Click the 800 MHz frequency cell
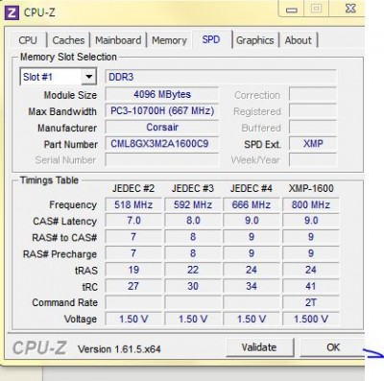 [x=311, y=204]
